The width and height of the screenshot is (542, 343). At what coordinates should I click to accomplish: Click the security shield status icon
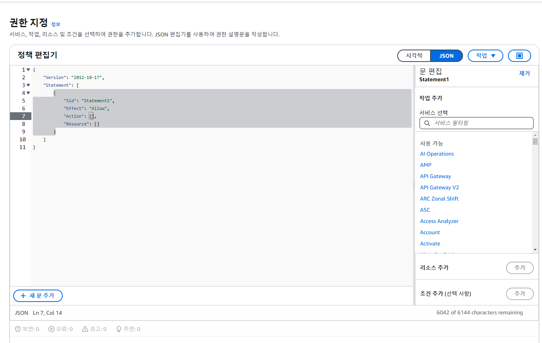click(18, 329)
